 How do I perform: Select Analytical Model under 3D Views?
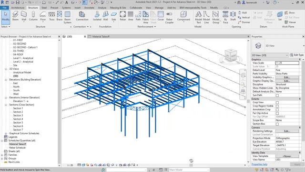point(22,73)
